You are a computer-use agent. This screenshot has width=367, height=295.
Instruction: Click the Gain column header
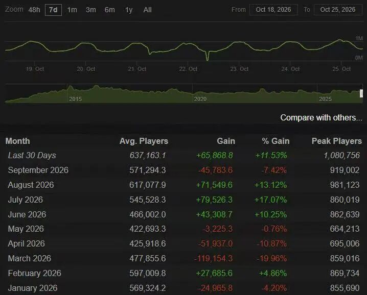[226, 141]
